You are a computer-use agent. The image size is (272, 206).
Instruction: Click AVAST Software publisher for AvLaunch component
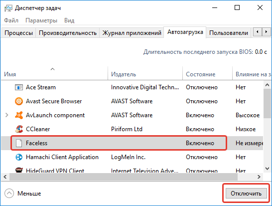[x=132, y=115]
